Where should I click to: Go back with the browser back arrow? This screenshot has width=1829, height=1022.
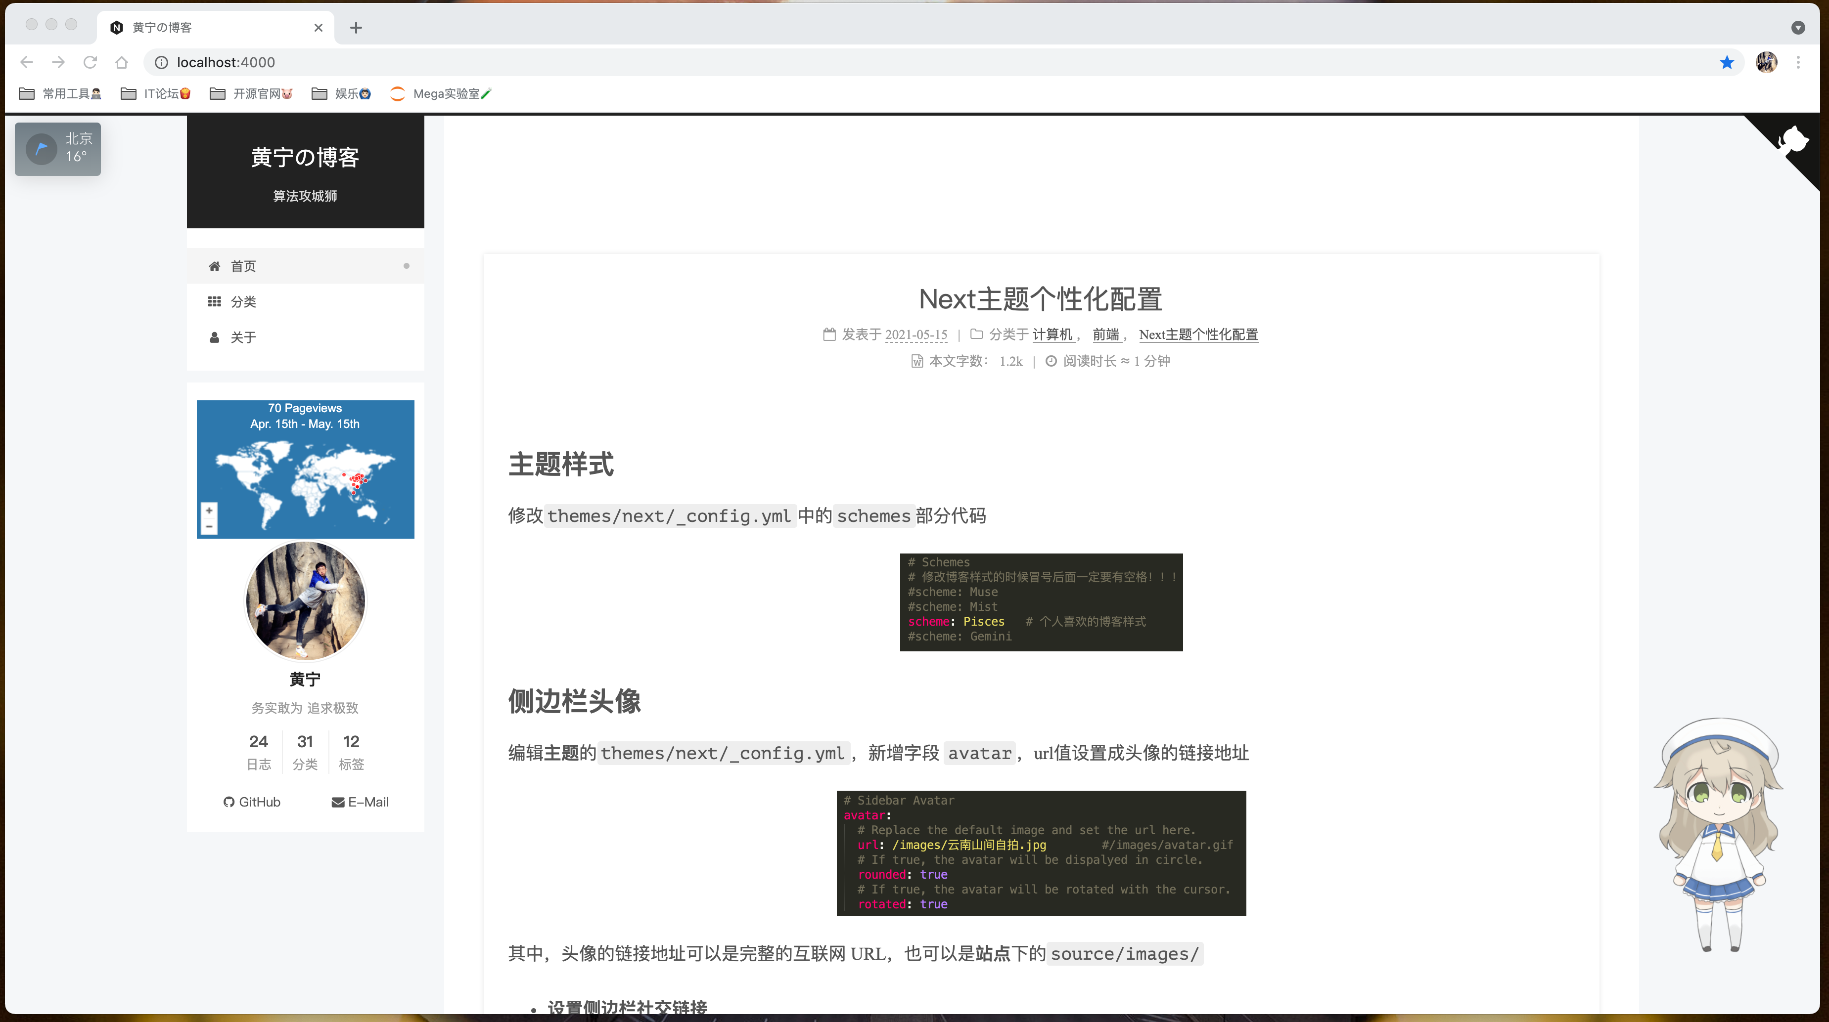(x=27, y=62)
